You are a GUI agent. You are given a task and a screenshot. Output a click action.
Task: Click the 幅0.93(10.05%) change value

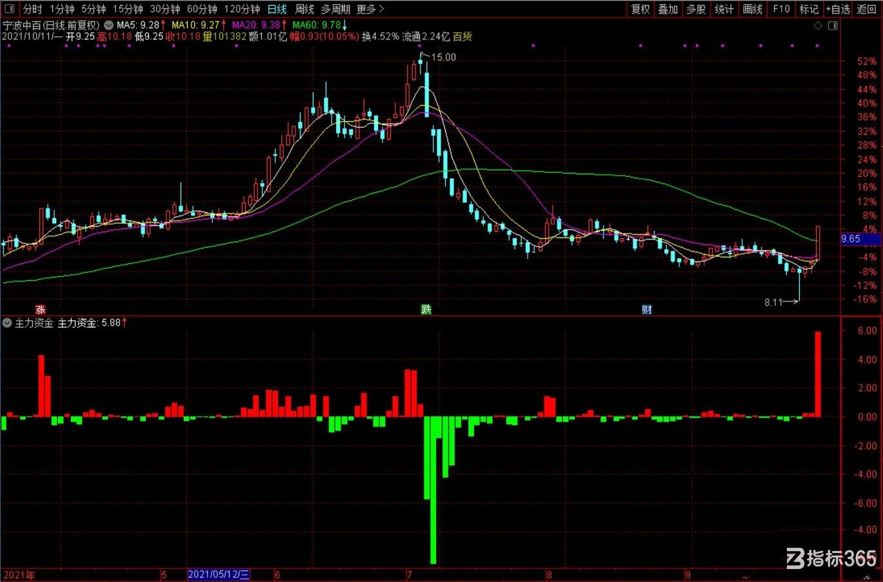pos(324,37)
